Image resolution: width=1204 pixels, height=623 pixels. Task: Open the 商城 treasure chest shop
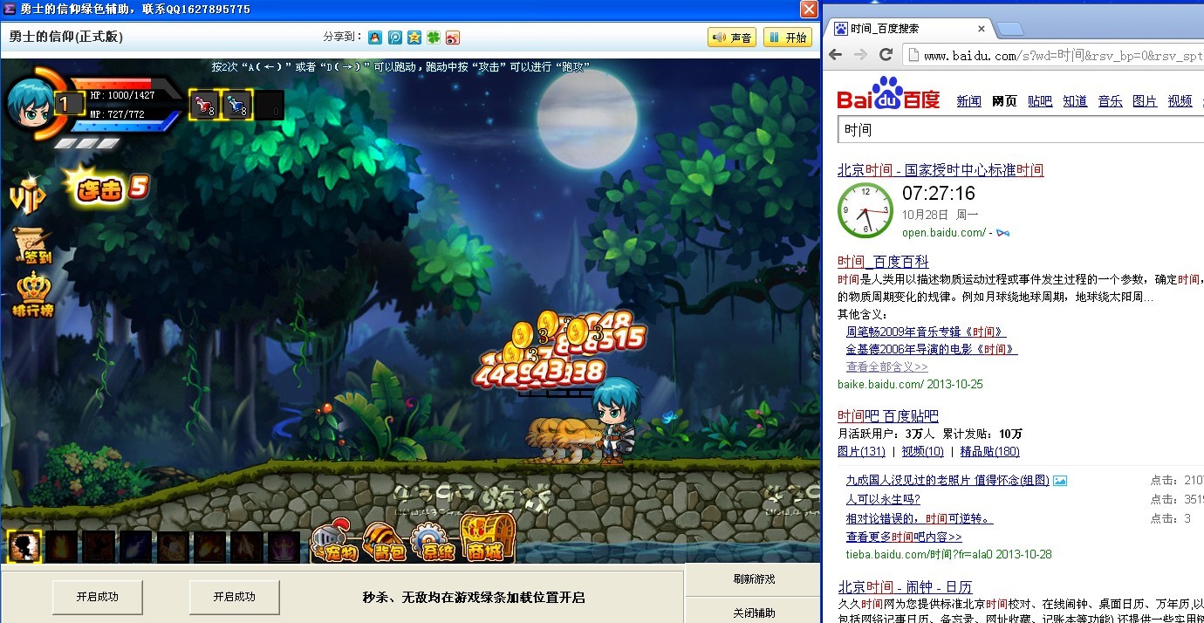tap(486, 538)
